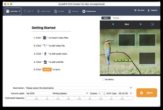Click the Add Files toolbar button
The height and width of the screenshot is (110, 163).
[x=13, y=11]
